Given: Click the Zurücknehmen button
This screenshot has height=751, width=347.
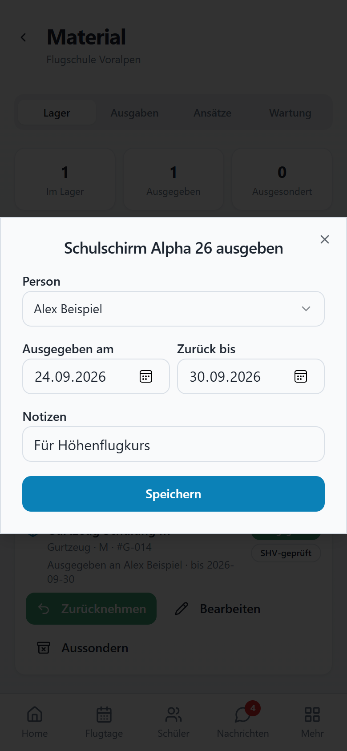Looking at the screenshot, I should coord(91,609).
